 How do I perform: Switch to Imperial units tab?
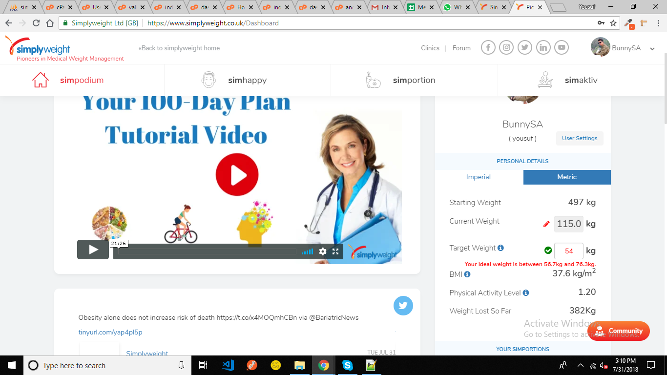[x=479, y=177]
